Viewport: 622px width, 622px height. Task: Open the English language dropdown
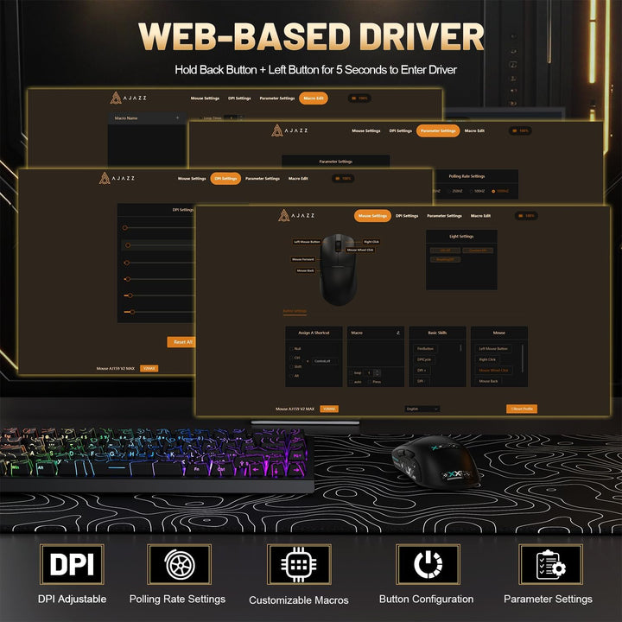(422, 409)
